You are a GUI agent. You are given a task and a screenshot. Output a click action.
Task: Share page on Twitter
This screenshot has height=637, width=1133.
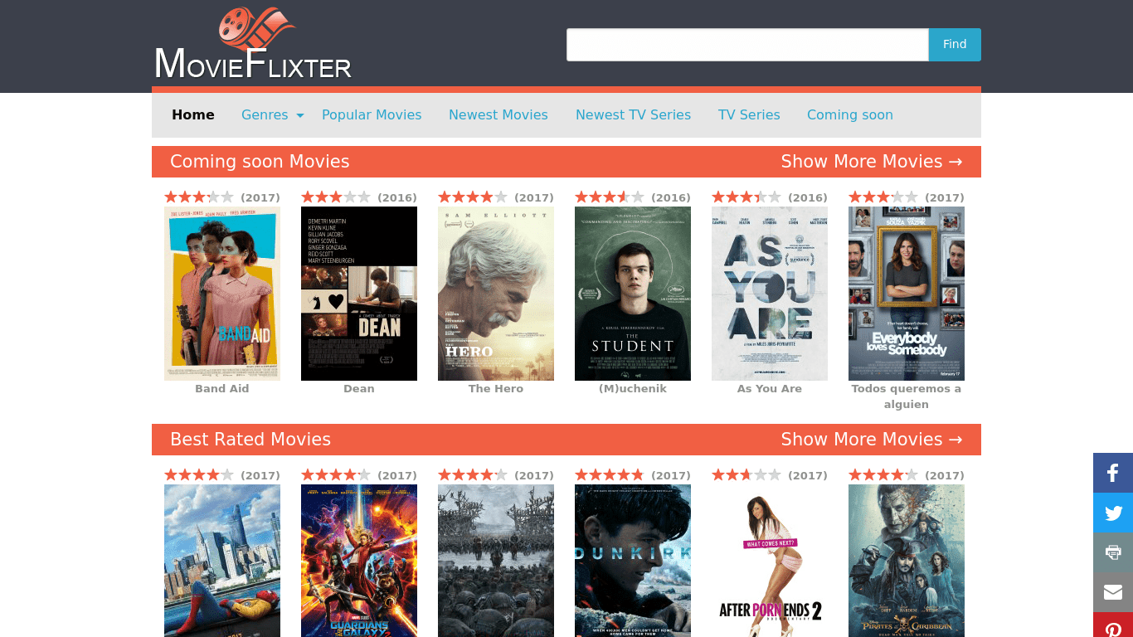pos(1113,513)
